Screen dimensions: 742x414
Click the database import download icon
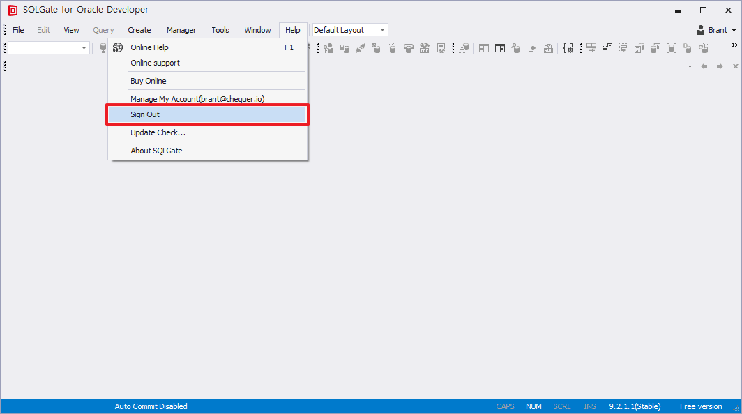click(704, 48)
